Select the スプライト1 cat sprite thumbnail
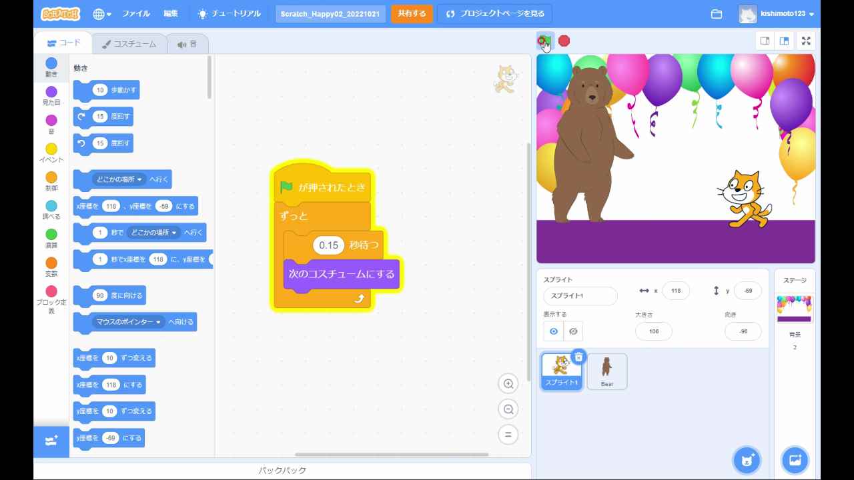This screenshot has height=480, width=854. pos(561,371)
